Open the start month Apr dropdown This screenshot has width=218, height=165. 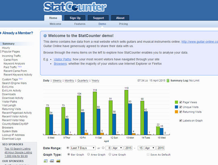[117, 148]
